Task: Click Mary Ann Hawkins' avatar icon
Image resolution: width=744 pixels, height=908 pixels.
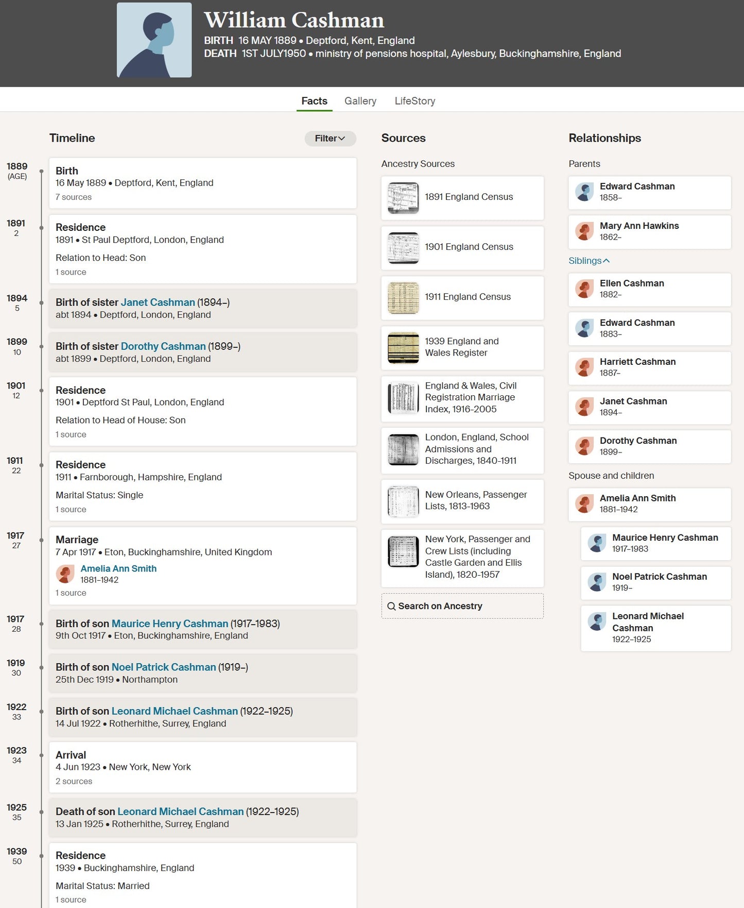Action: coord(584,231)
